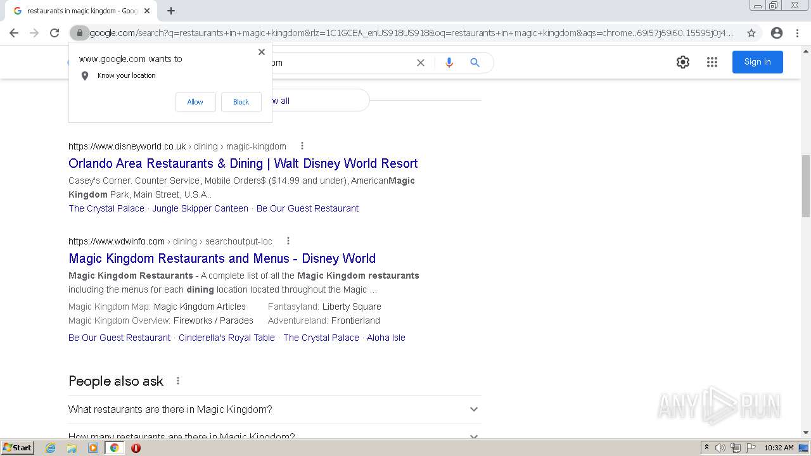811x456 pixels.
Task: Start voice search with microphone icon
Action: click(x=449, y=63)
